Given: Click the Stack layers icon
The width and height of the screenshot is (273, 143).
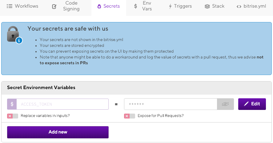Looking at the screenshot, I should pyautogui.click(x=207, y=6).
